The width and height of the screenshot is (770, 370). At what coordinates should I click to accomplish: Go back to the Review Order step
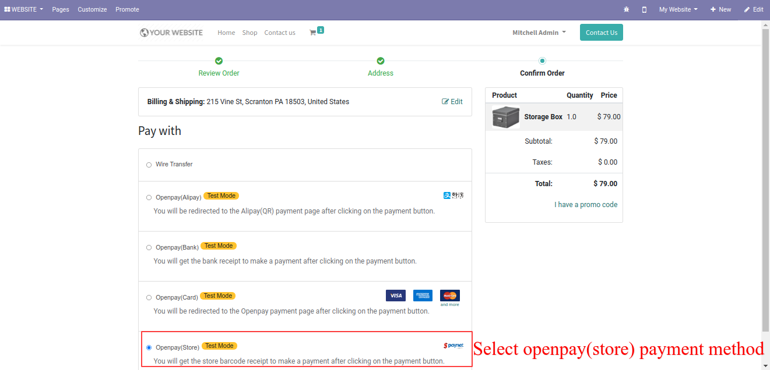219,73
